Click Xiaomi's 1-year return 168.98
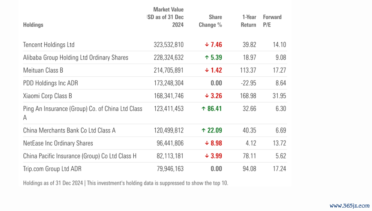The width and height of the screenshot is (372, 211). tap(248, 96)
